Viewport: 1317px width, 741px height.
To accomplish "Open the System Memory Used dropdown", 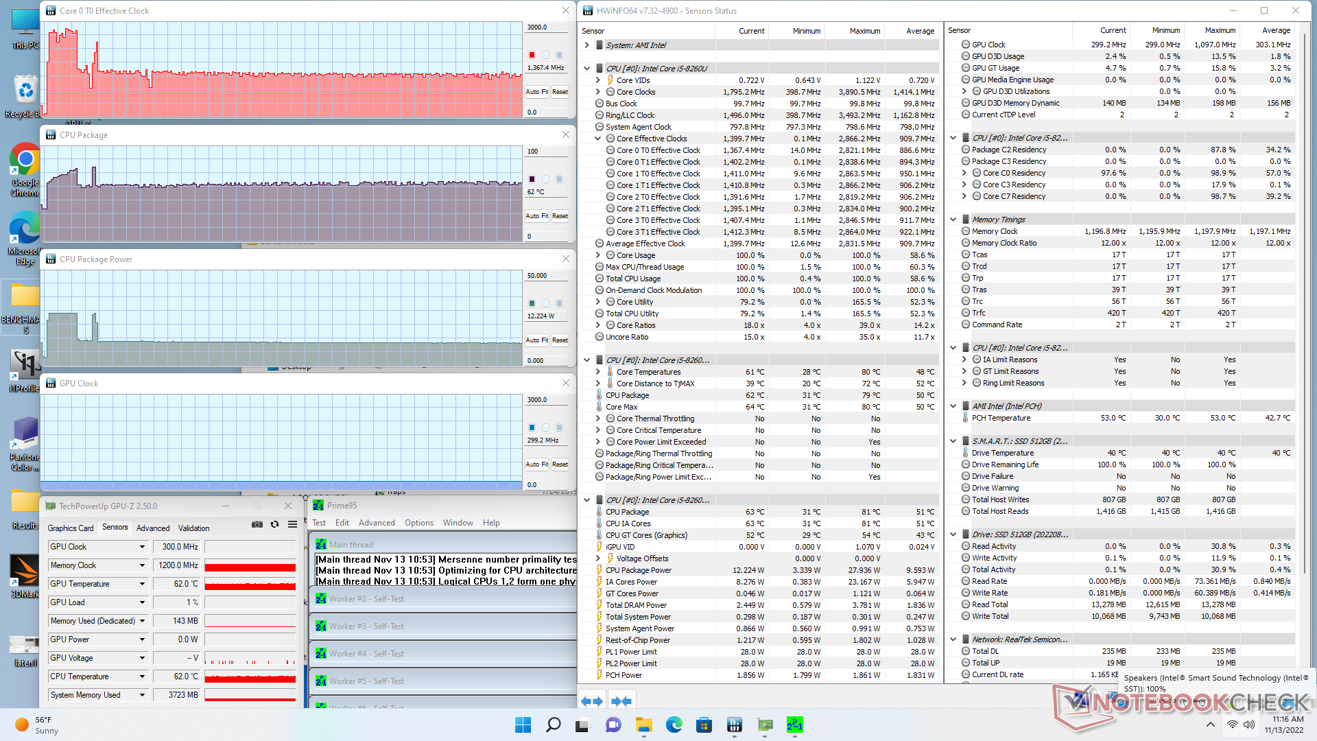I will [142, 695].
